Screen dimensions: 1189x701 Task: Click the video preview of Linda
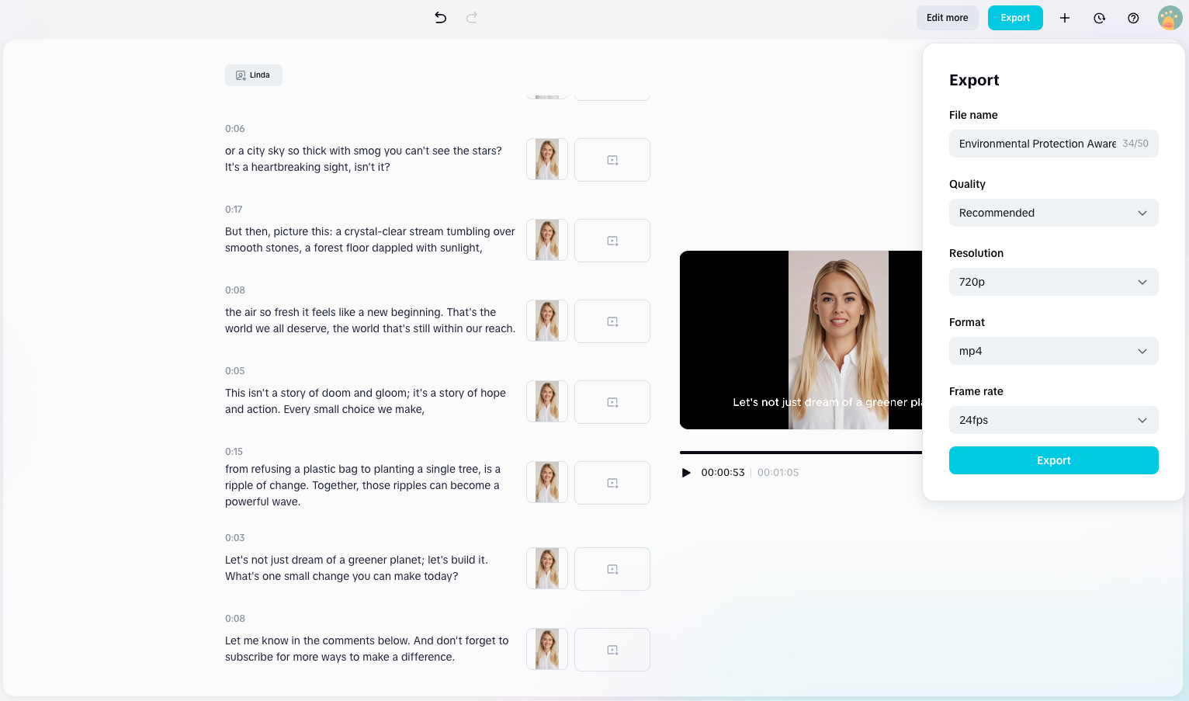tap(801, 340)
